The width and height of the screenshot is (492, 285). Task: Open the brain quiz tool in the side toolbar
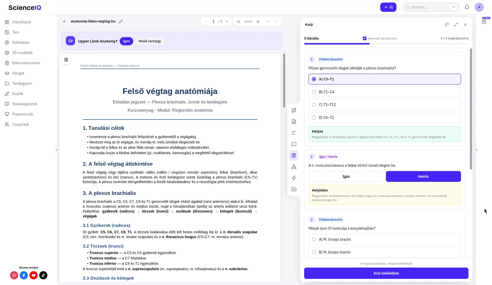294,156
